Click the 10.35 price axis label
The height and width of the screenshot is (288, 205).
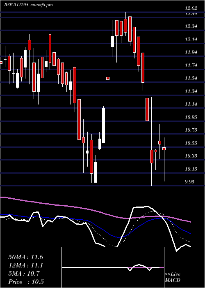pos(191,156)
